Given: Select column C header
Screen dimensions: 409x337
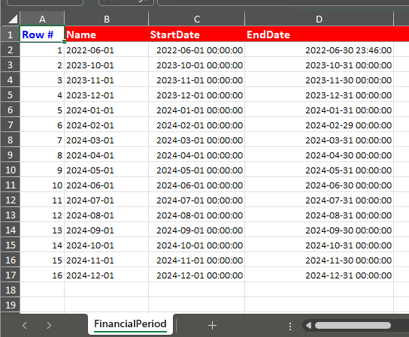Looking at the screenshot, I should [197, 19].
